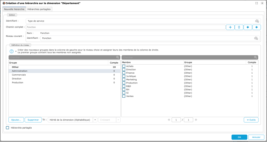Click the current page number field
Screen dimensions: 267x142
(176, 120)
